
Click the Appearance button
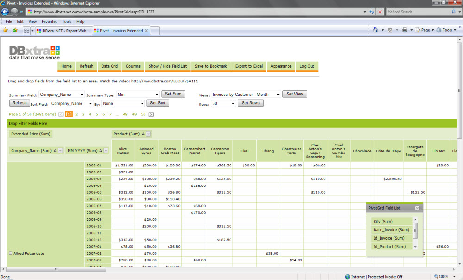tap(281, 66)
